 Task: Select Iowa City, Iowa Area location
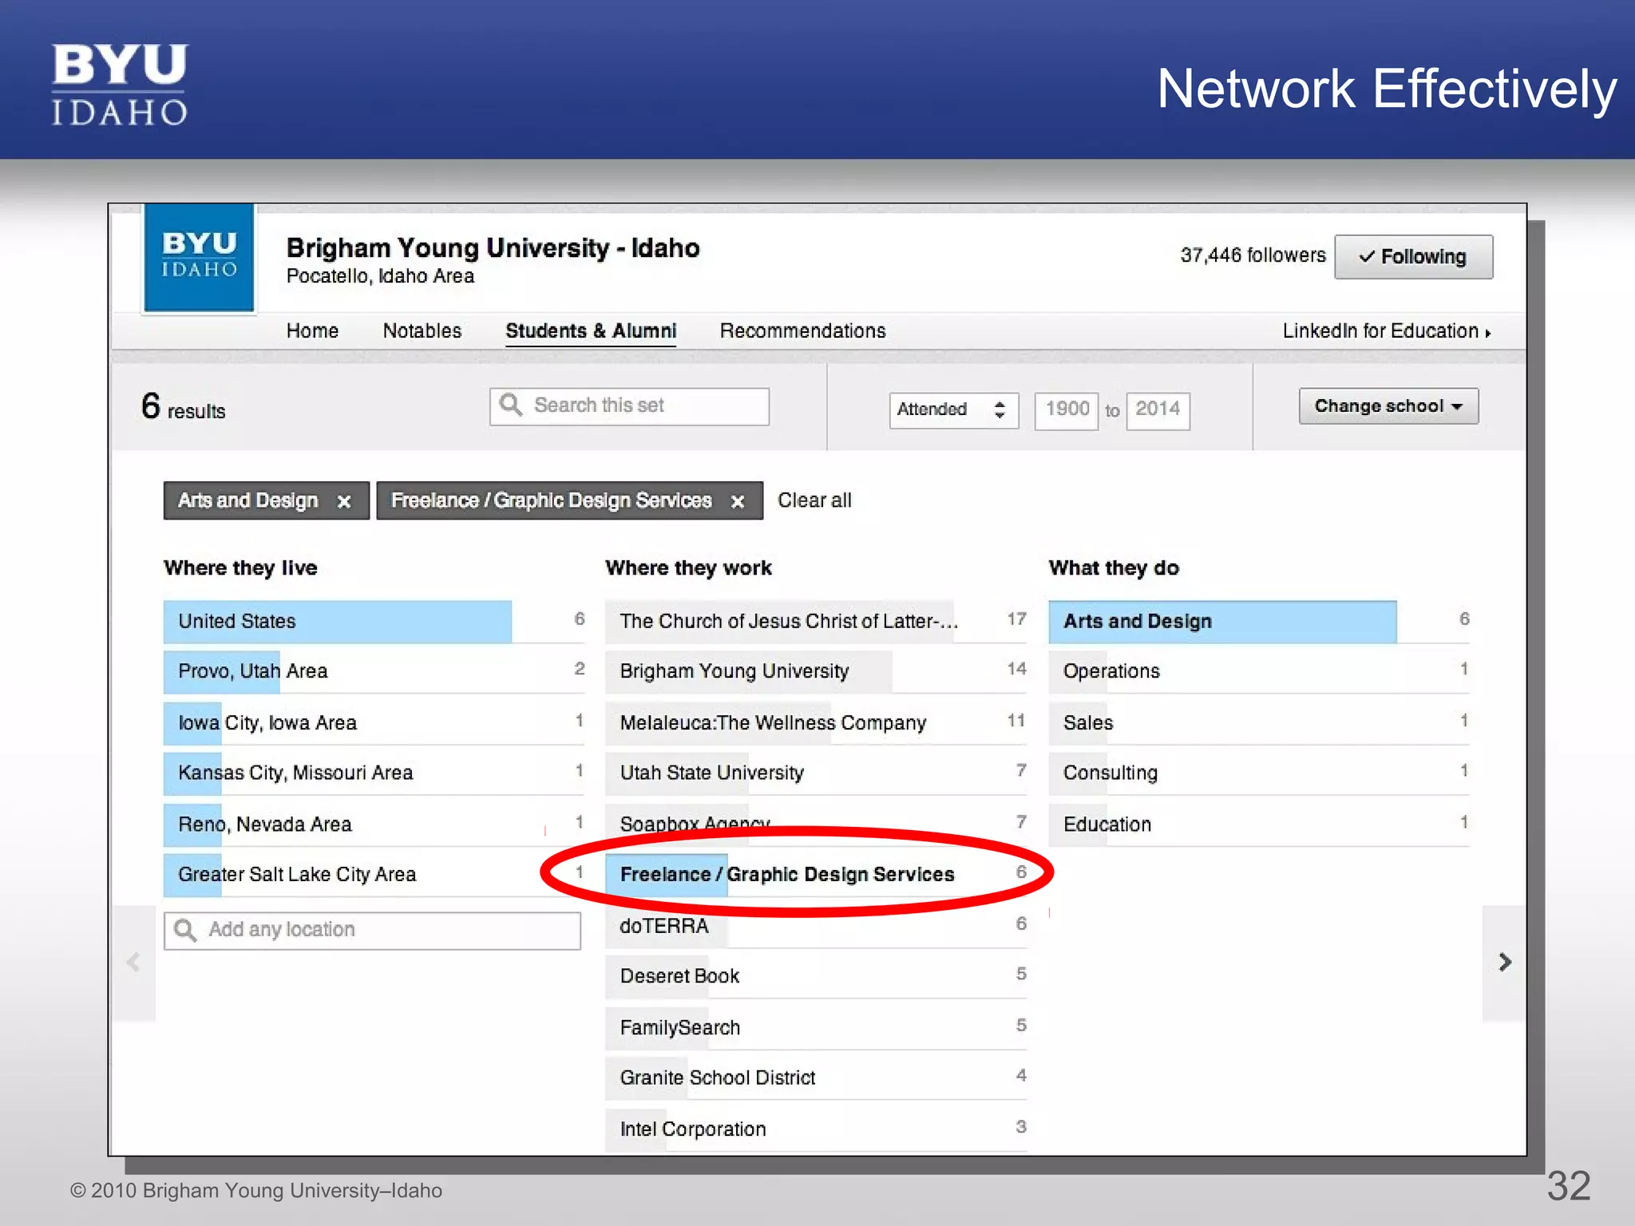click(x=374, y=722)
